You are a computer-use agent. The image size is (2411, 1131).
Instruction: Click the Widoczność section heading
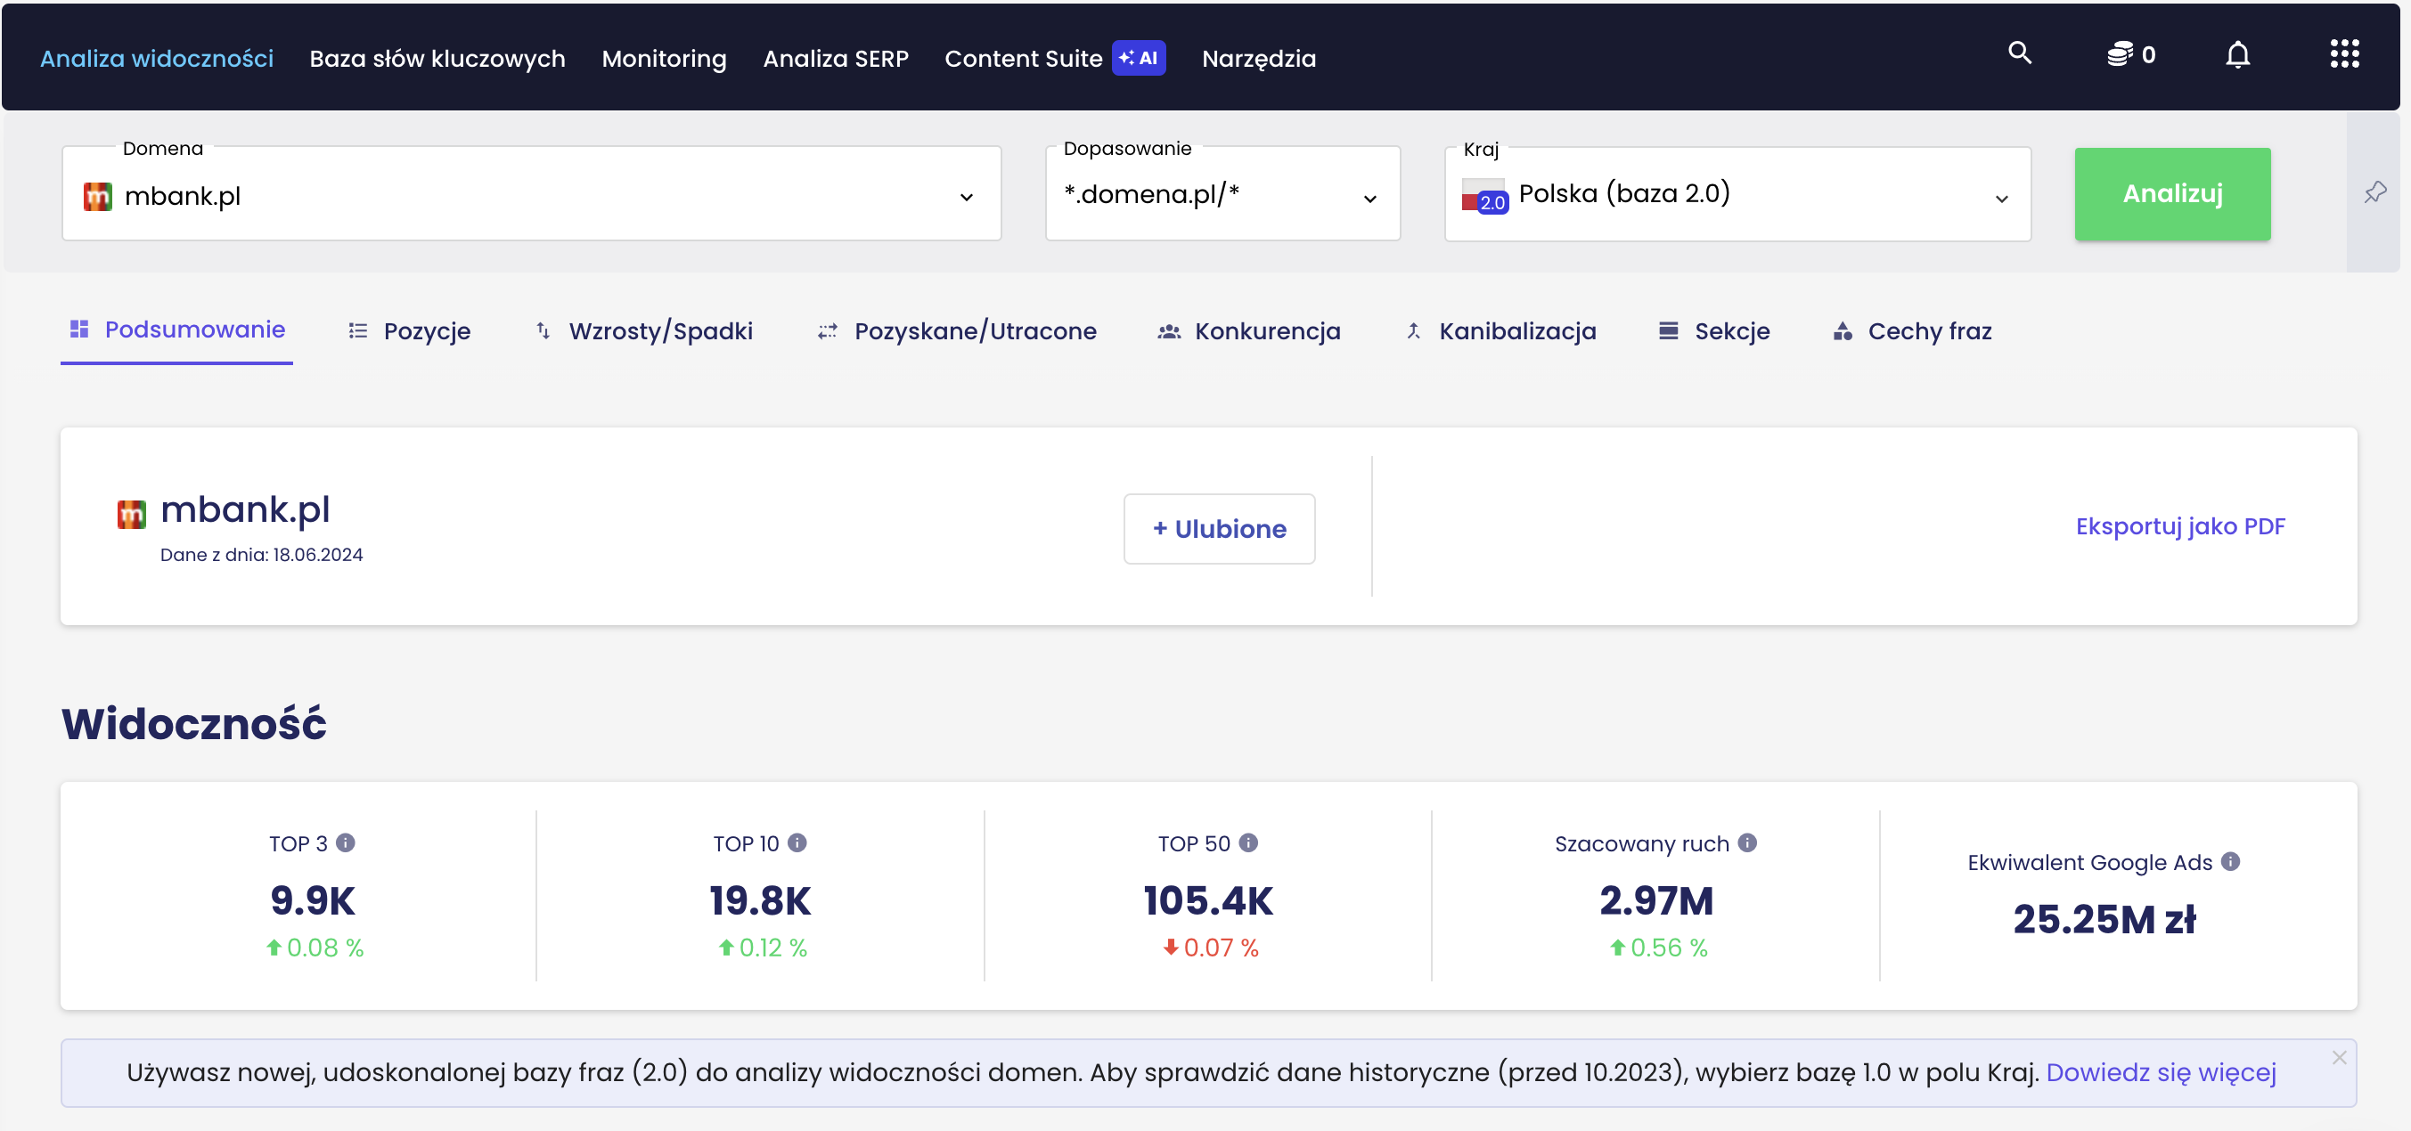pyautogui.click(x=193, y=723)
